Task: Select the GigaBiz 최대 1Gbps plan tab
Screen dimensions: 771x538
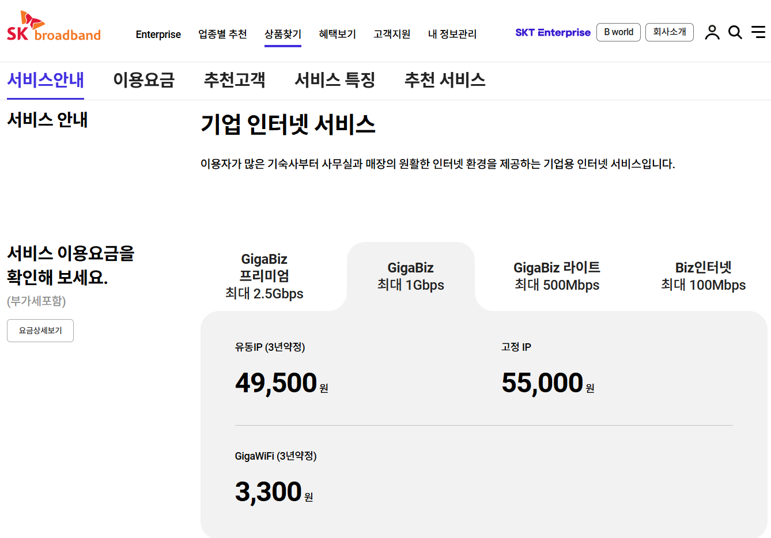Action: (x=411, y=276)
